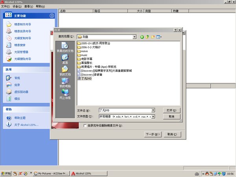The height and width of the screenshot is (177, 236).
Task: Sort by the 热键 column header
Action: tap(180, 11)
